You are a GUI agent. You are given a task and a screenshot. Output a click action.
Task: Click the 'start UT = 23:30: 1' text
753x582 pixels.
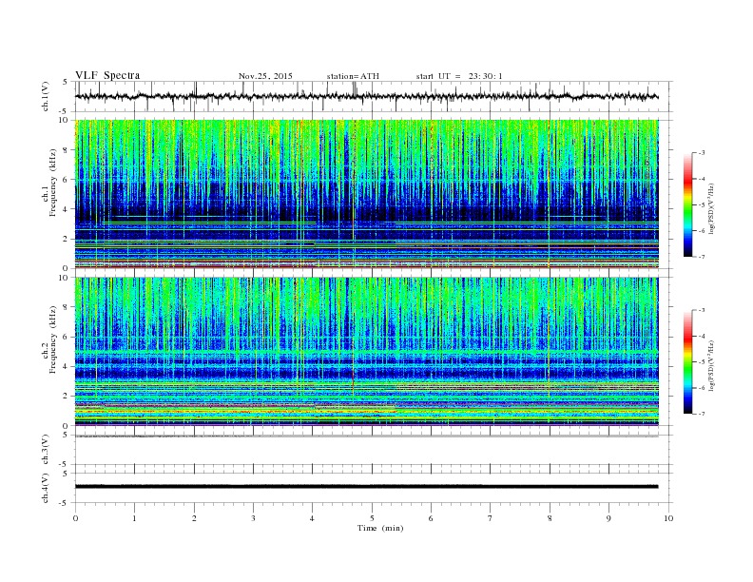(459, 76)
